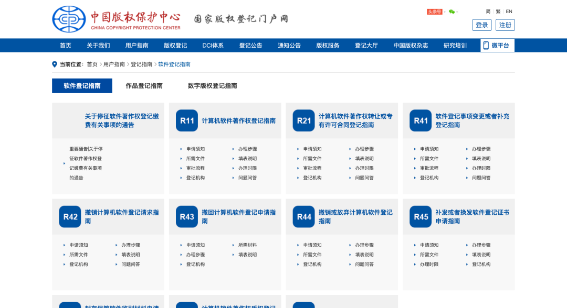Open the WeChat icon in header
This screenshot has height=308, width=567.
coord(451,12)
